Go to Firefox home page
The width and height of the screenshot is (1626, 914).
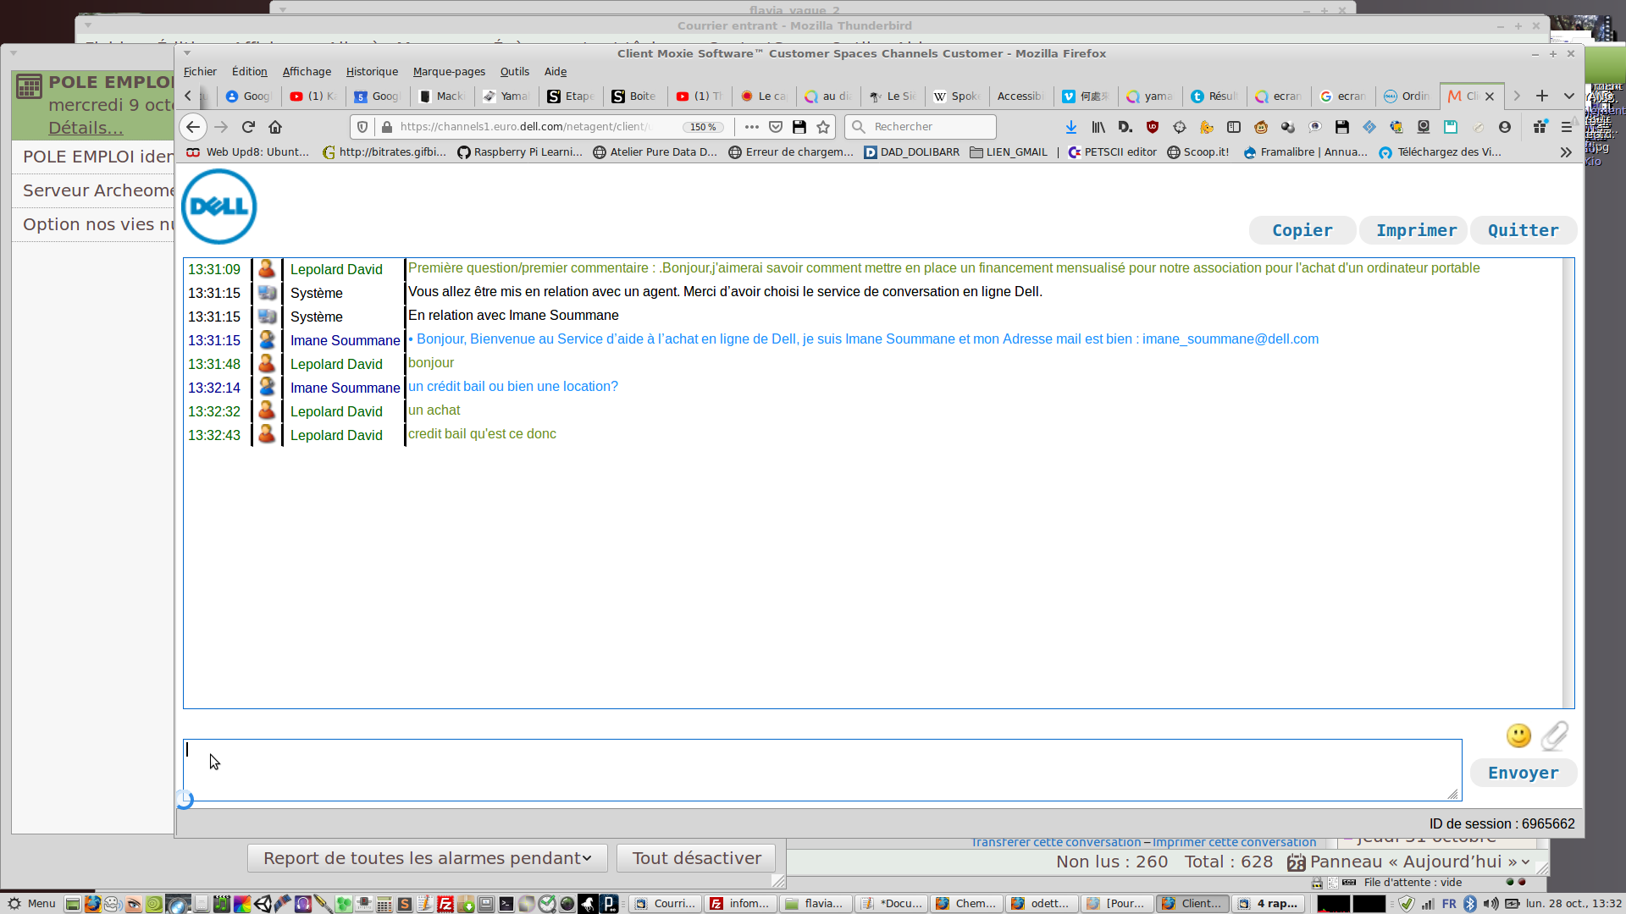(275, 127)
